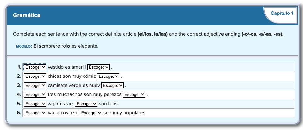This screenshot has height=130, width=303.
Task: Open article dropdown before 'camiseta verde'
Action: click(35, 85)
